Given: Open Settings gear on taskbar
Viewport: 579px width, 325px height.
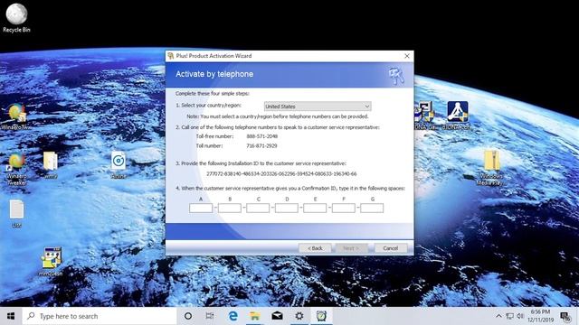Looking at the screenshot, I should 299,316.
